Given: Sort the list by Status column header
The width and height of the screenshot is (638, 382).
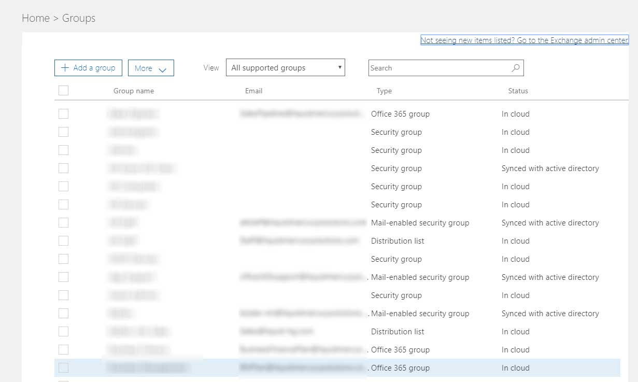Looking at the screenshot, I should click(x=518, y=91).
